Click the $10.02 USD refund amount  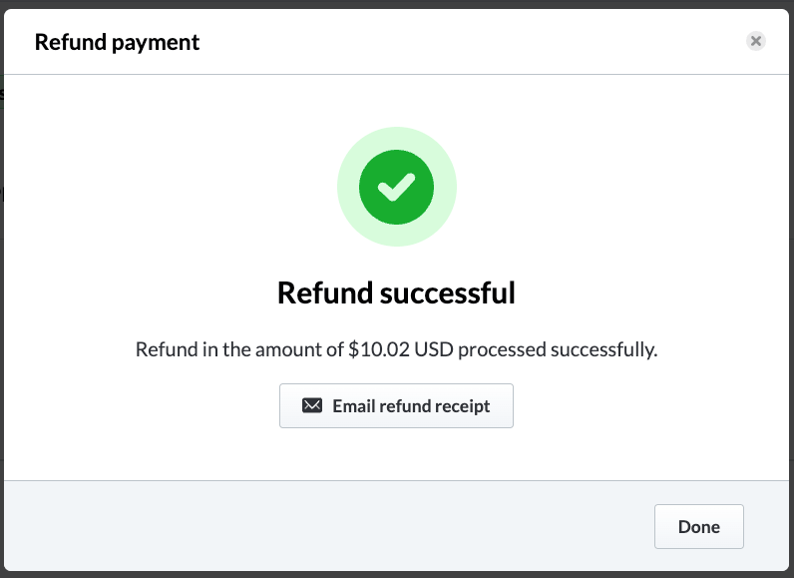coord(399,350)
